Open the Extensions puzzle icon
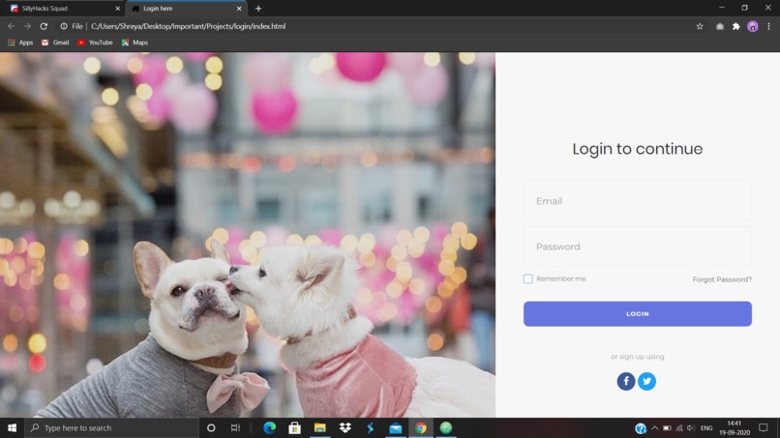The height and width of the screenshot is (438, 780). (x=736, y=26)
